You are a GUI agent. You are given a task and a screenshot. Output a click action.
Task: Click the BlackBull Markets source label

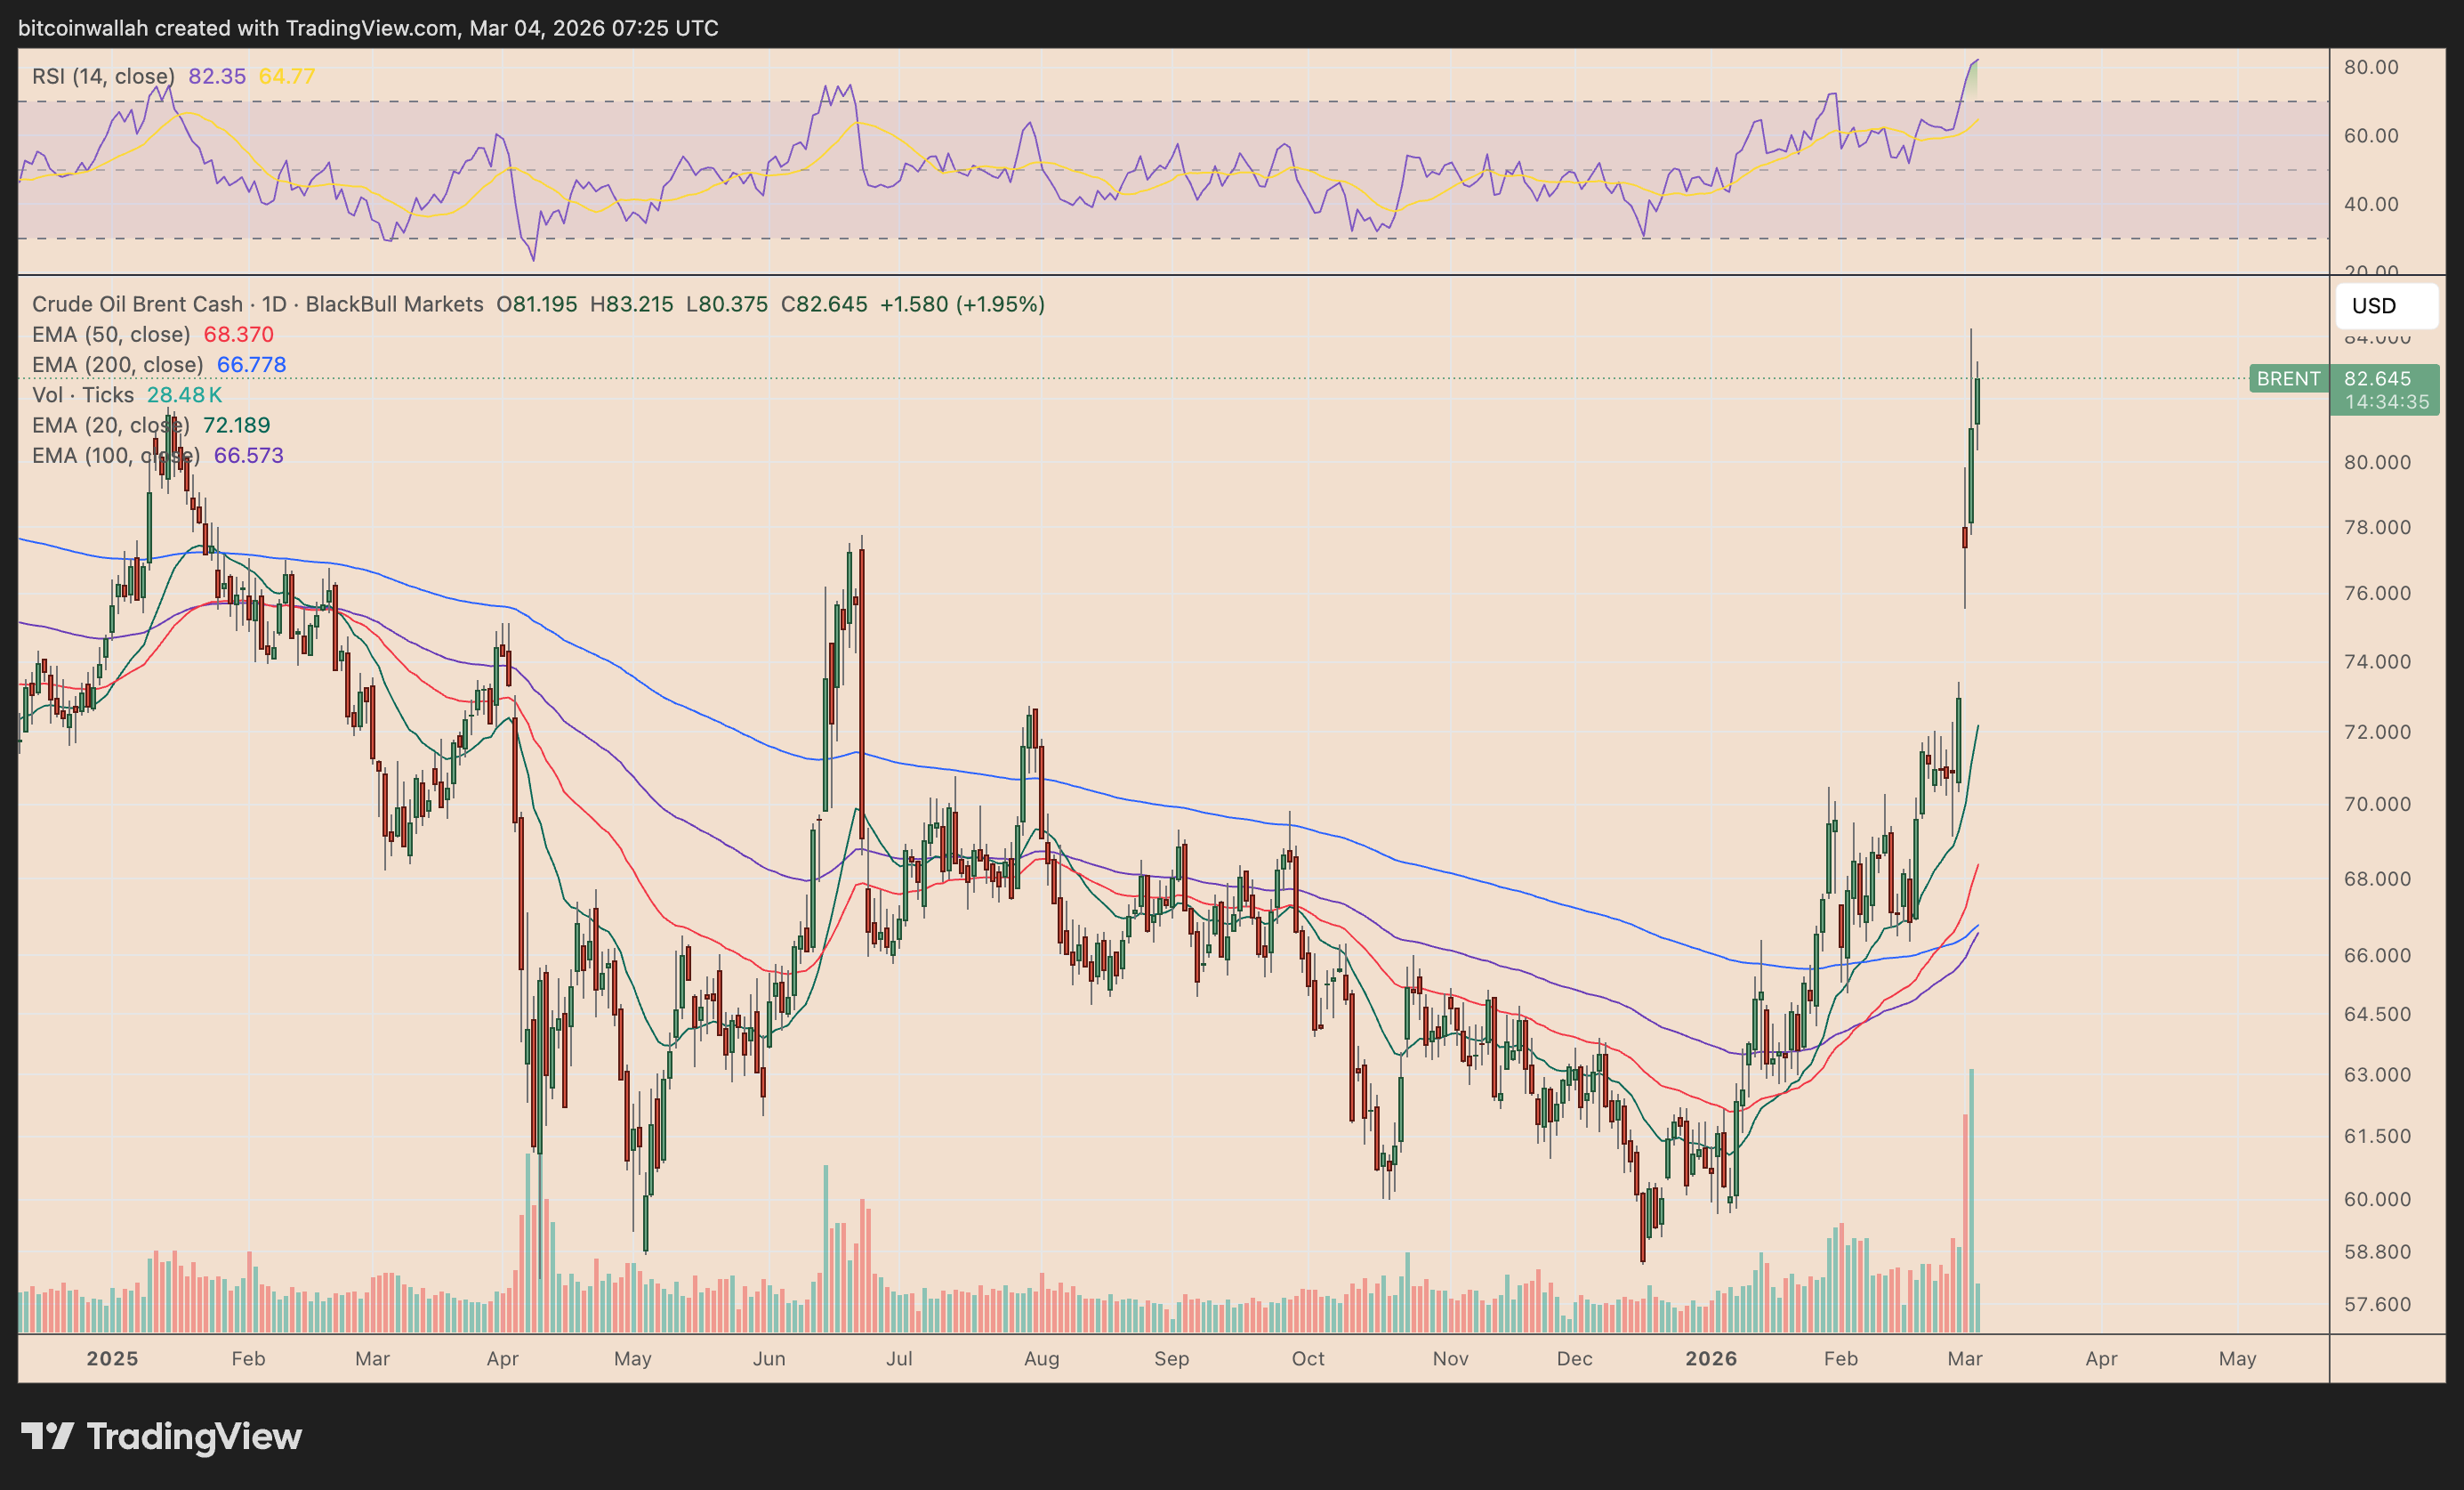[394, 304]
